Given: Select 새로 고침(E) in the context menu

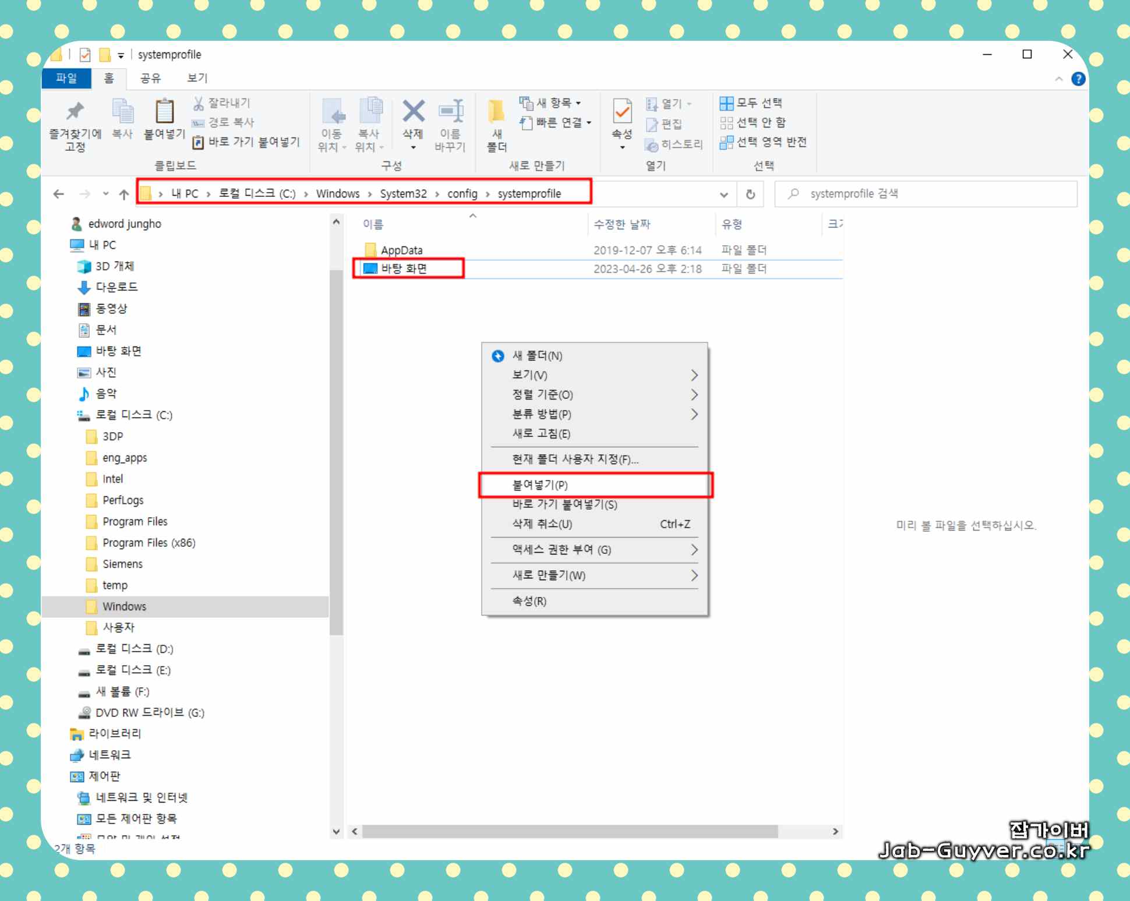Looking at the screenshot, I should click(541, 434).
